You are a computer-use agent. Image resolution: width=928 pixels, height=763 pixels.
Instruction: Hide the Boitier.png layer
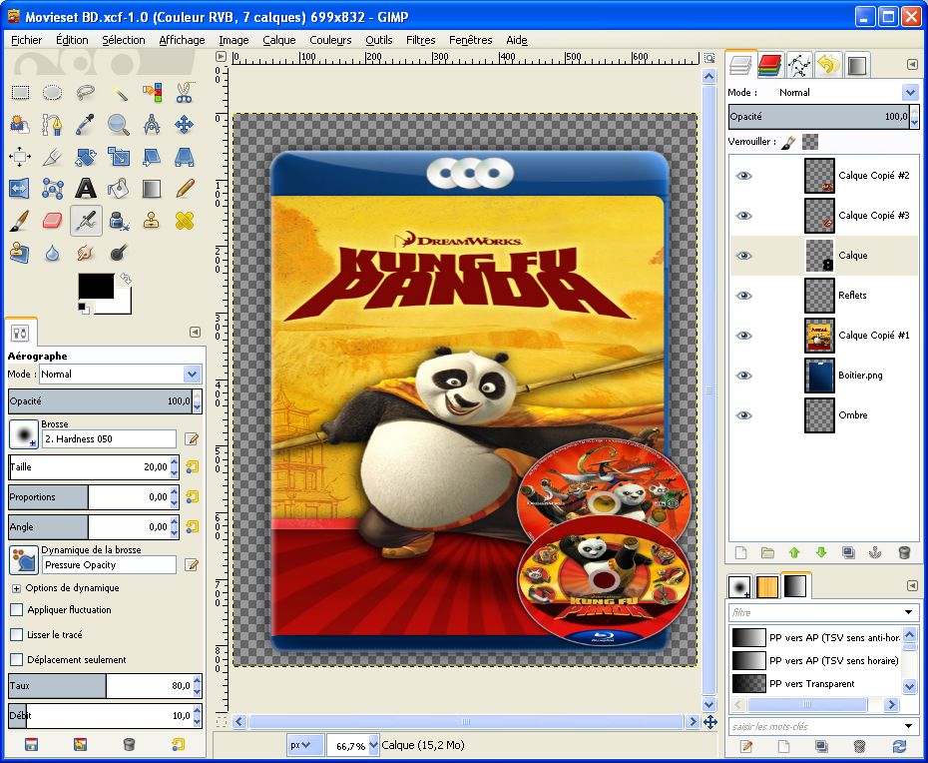[744, 376]
